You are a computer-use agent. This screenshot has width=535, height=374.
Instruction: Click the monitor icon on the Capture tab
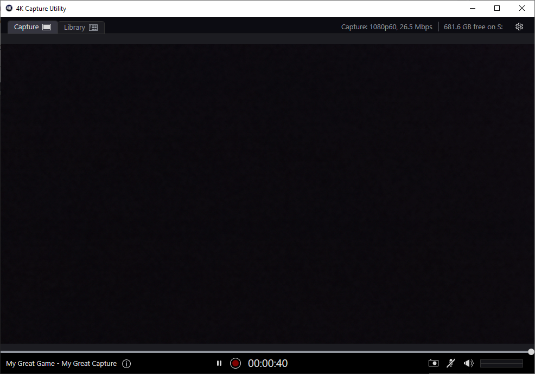pyautogui.click(x=46, y=26)
